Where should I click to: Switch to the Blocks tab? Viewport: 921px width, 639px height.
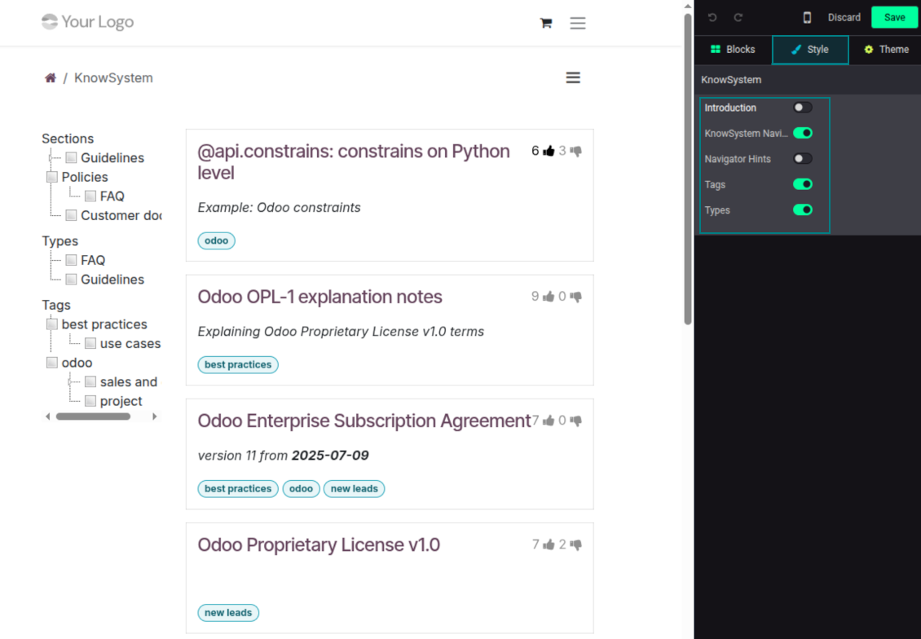(733, 50)
